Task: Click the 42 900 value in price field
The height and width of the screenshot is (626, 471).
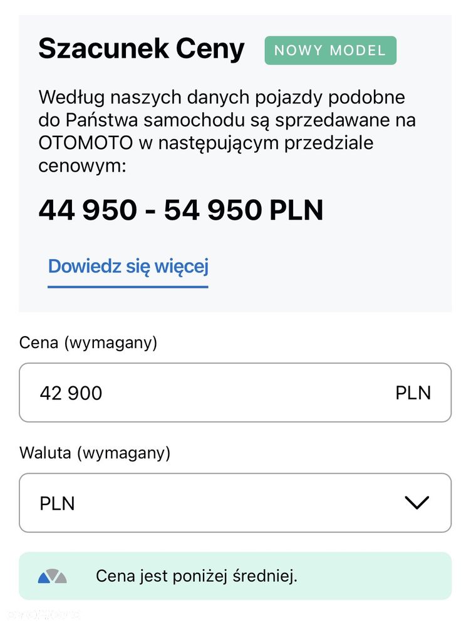Action: 71,393
